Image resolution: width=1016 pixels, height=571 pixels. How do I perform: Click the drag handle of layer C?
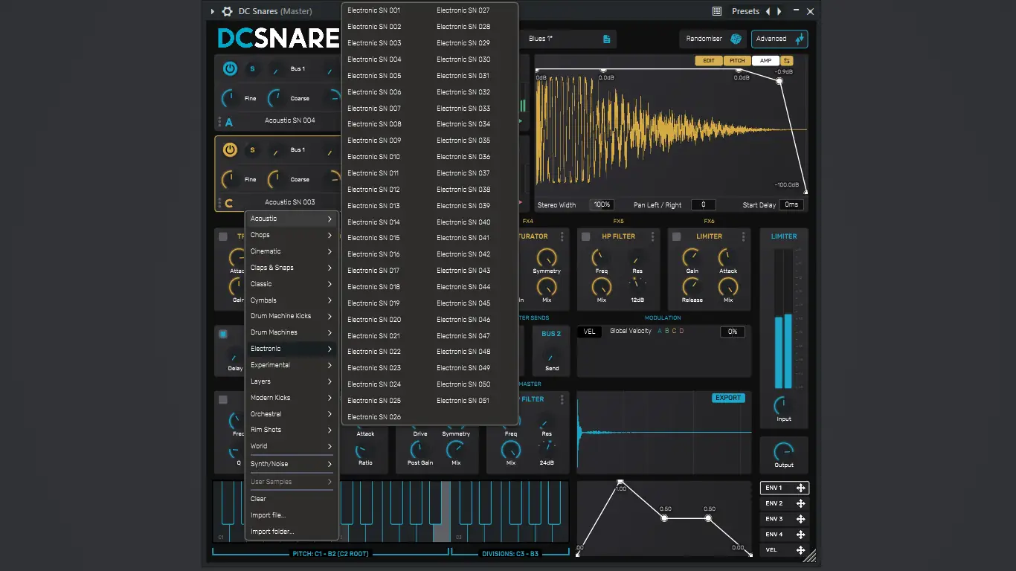(219, 202)
